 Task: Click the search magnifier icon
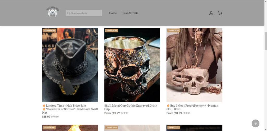pyautogui.click(x=69, y=13)
